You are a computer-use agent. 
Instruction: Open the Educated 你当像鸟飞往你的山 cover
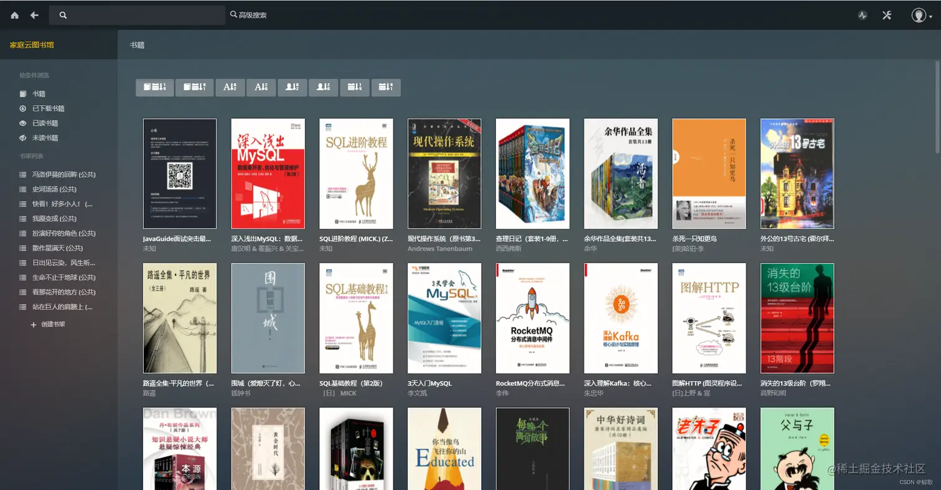coord(444,449)
